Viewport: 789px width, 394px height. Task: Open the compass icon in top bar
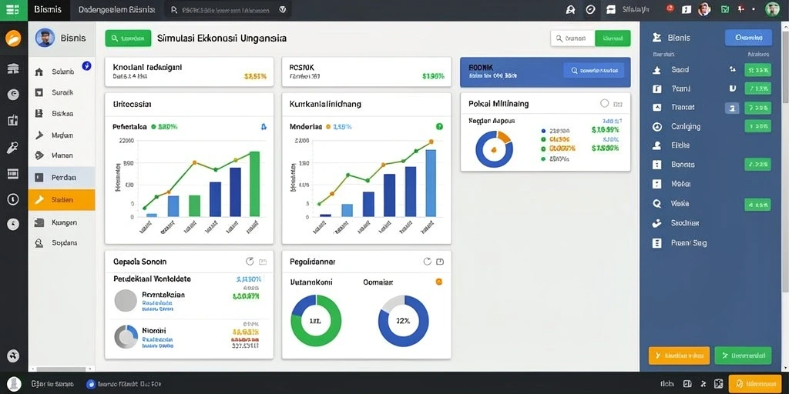point(591,9)
